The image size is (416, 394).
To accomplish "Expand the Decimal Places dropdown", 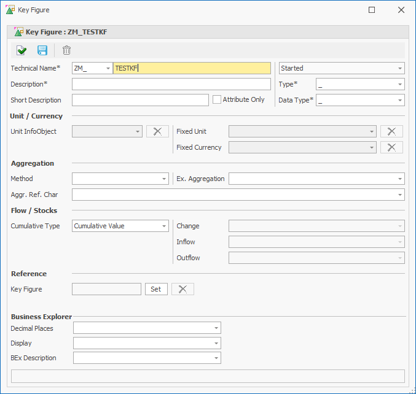I will [216, 328].
